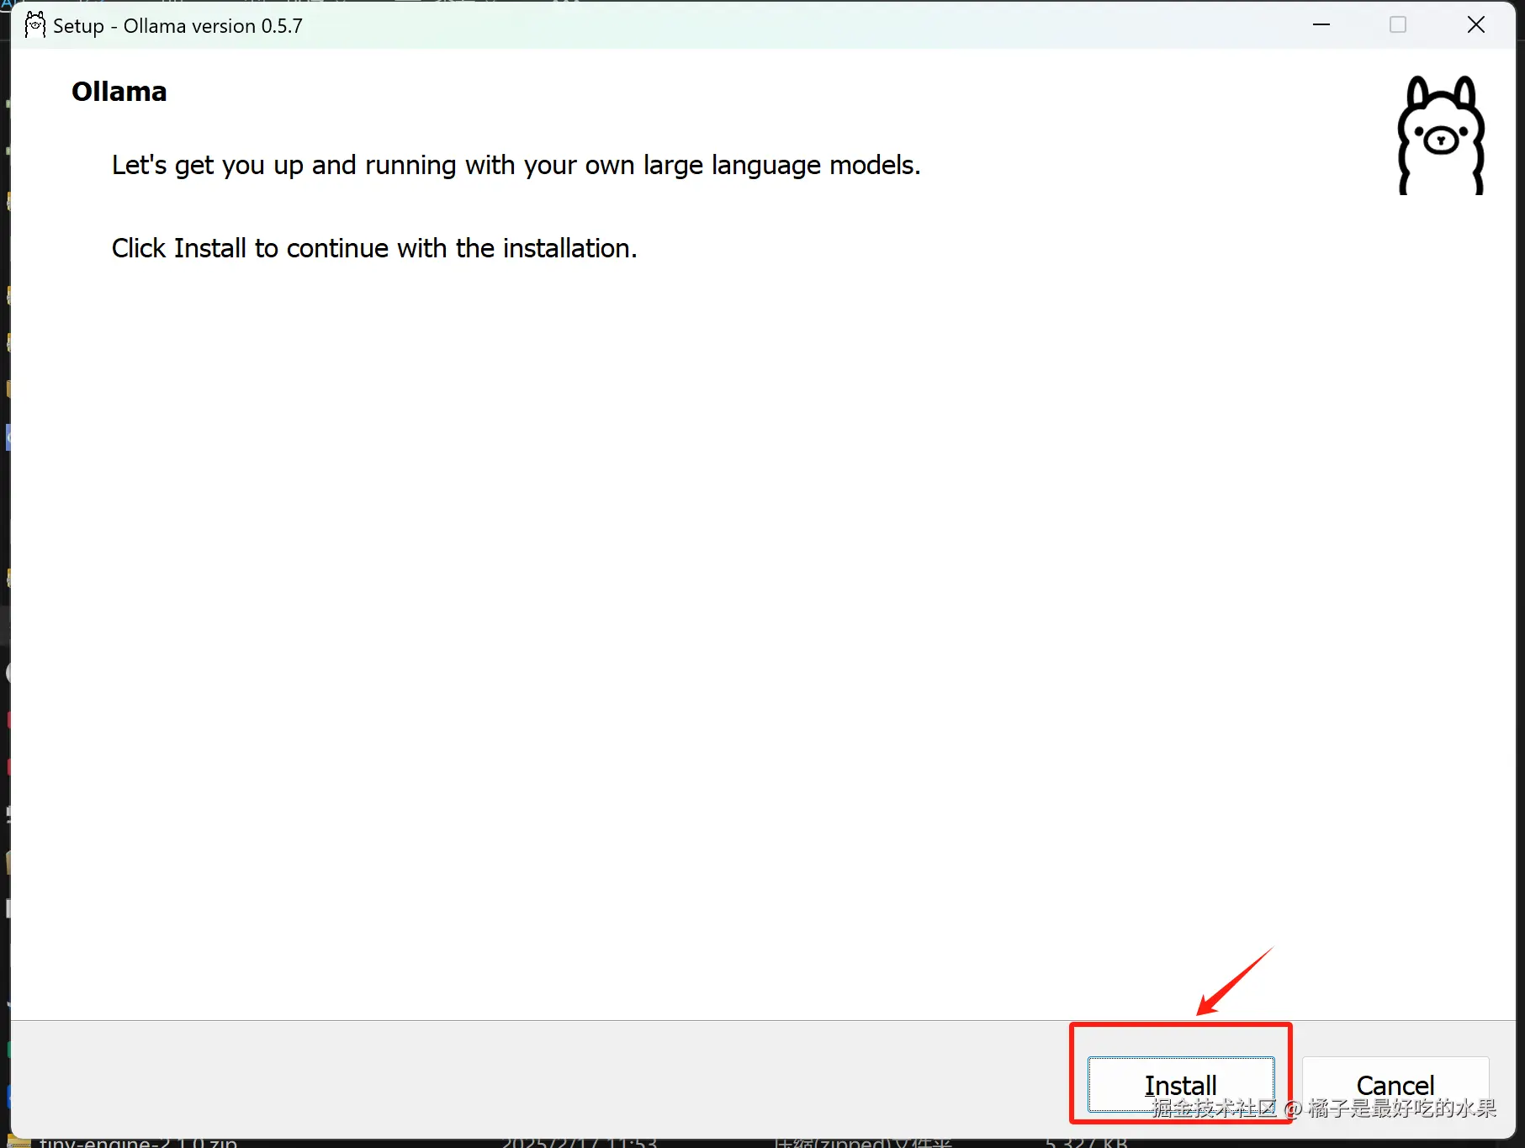Minimize the Ollama setup window

click(1321, 25)
